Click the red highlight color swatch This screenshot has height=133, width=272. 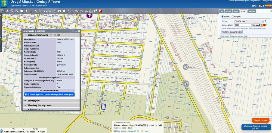tap(264, 25)
